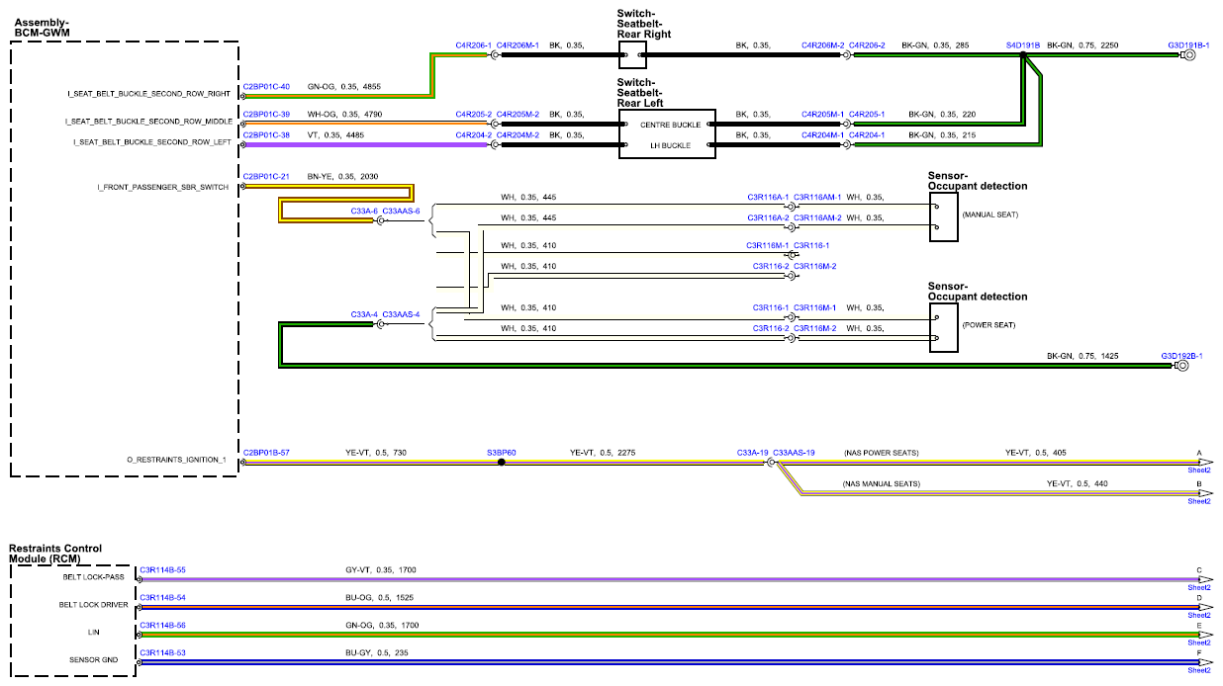Select connector reference C33AAS-4
This screenshot has width=1223, height=686.
(402, 314)
